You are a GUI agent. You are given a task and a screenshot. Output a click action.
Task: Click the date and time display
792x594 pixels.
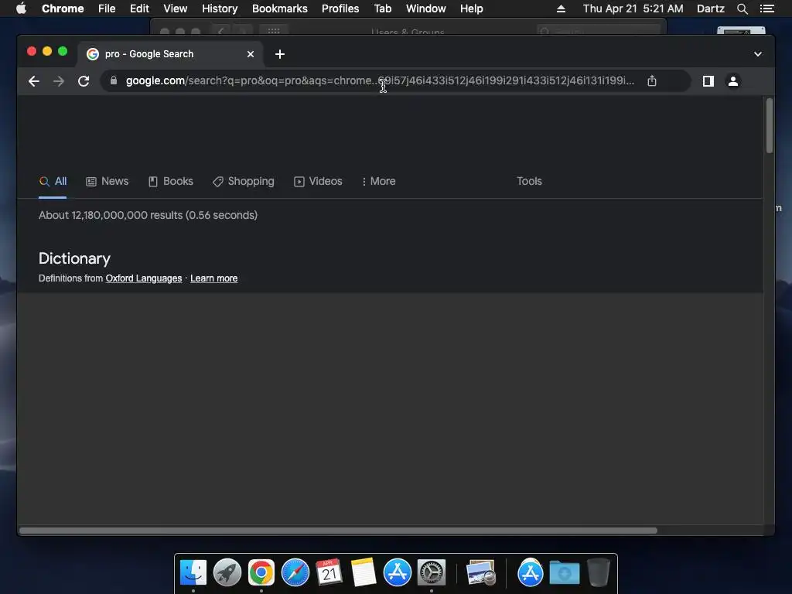tap(633, 9)
